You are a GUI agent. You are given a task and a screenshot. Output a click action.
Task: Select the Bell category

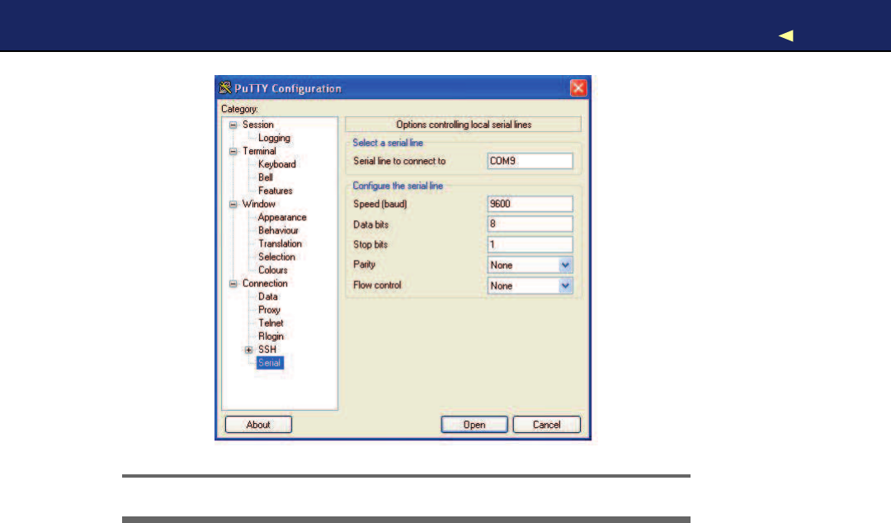(x=266, y=177)
